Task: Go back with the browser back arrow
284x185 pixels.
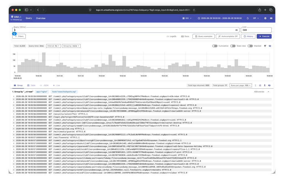Action: tap(38, 10)
